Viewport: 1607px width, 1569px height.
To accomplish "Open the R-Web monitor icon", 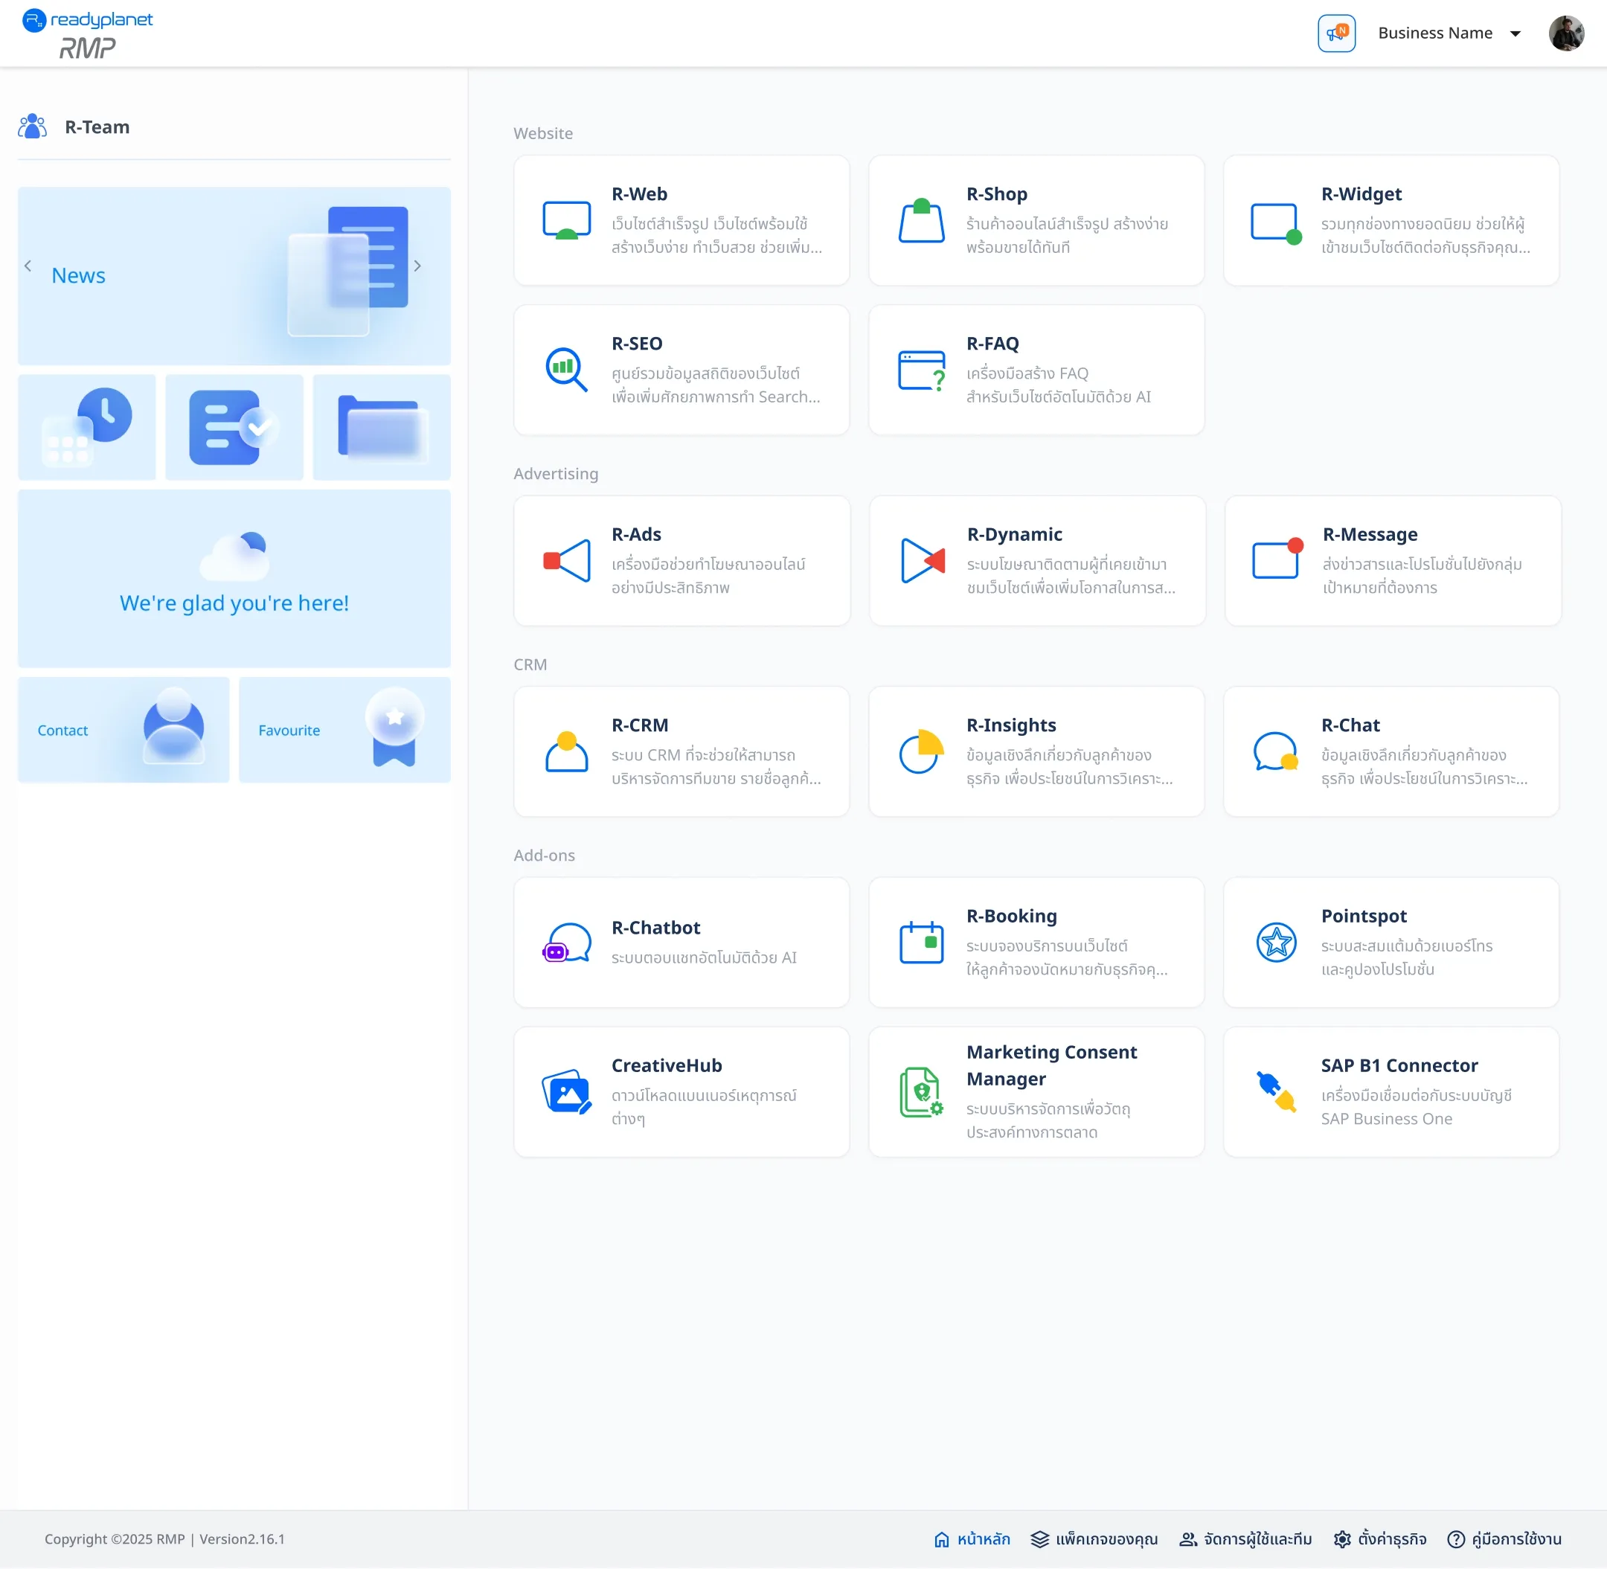I will click(x=566, y=220).
